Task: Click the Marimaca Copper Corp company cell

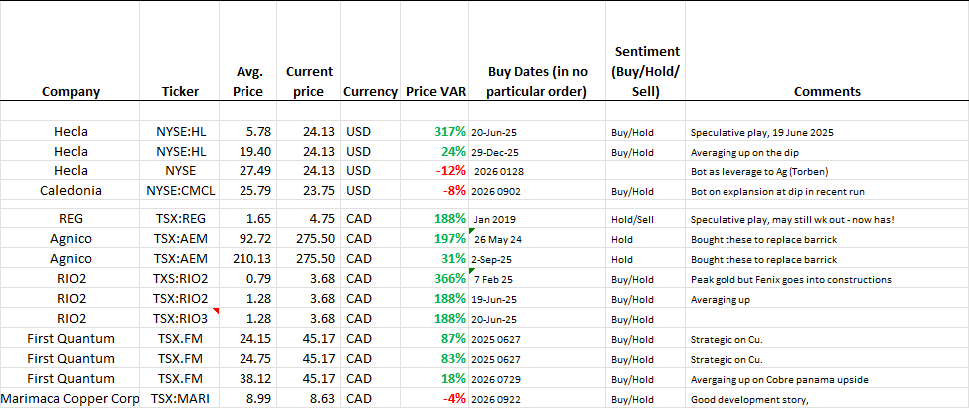Action: pos(70,399)
